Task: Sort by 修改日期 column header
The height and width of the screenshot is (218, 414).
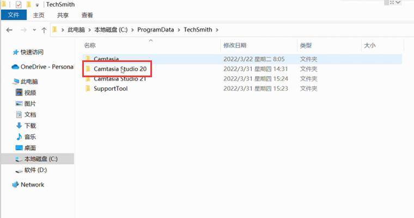Action: [x=235, y=45]
